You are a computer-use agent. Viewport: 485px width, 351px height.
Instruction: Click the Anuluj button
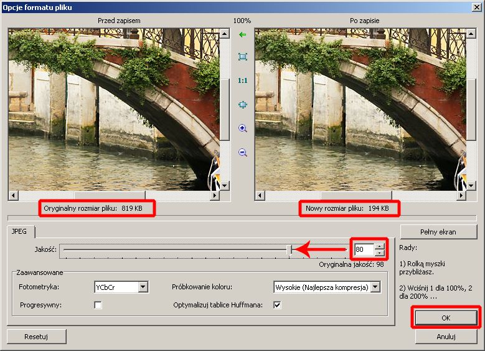coord(446,337)
